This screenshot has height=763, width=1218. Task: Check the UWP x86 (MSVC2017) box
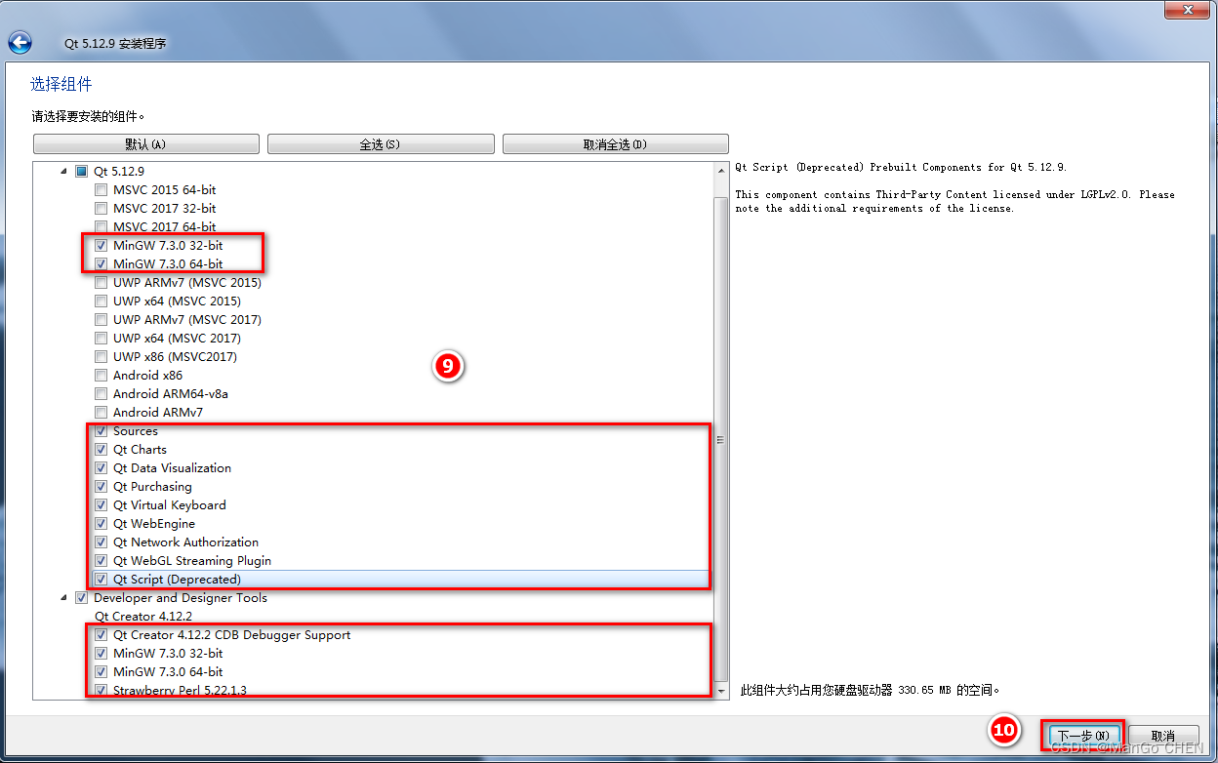[x=101, y=356]
